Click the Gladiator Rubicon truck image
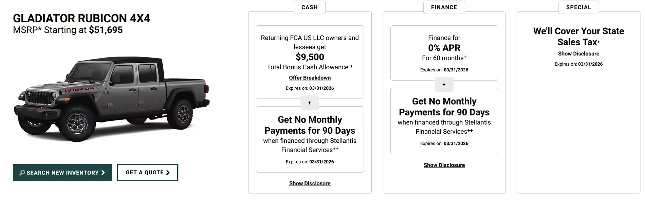645x203 pixels. (x=112, y=99)
